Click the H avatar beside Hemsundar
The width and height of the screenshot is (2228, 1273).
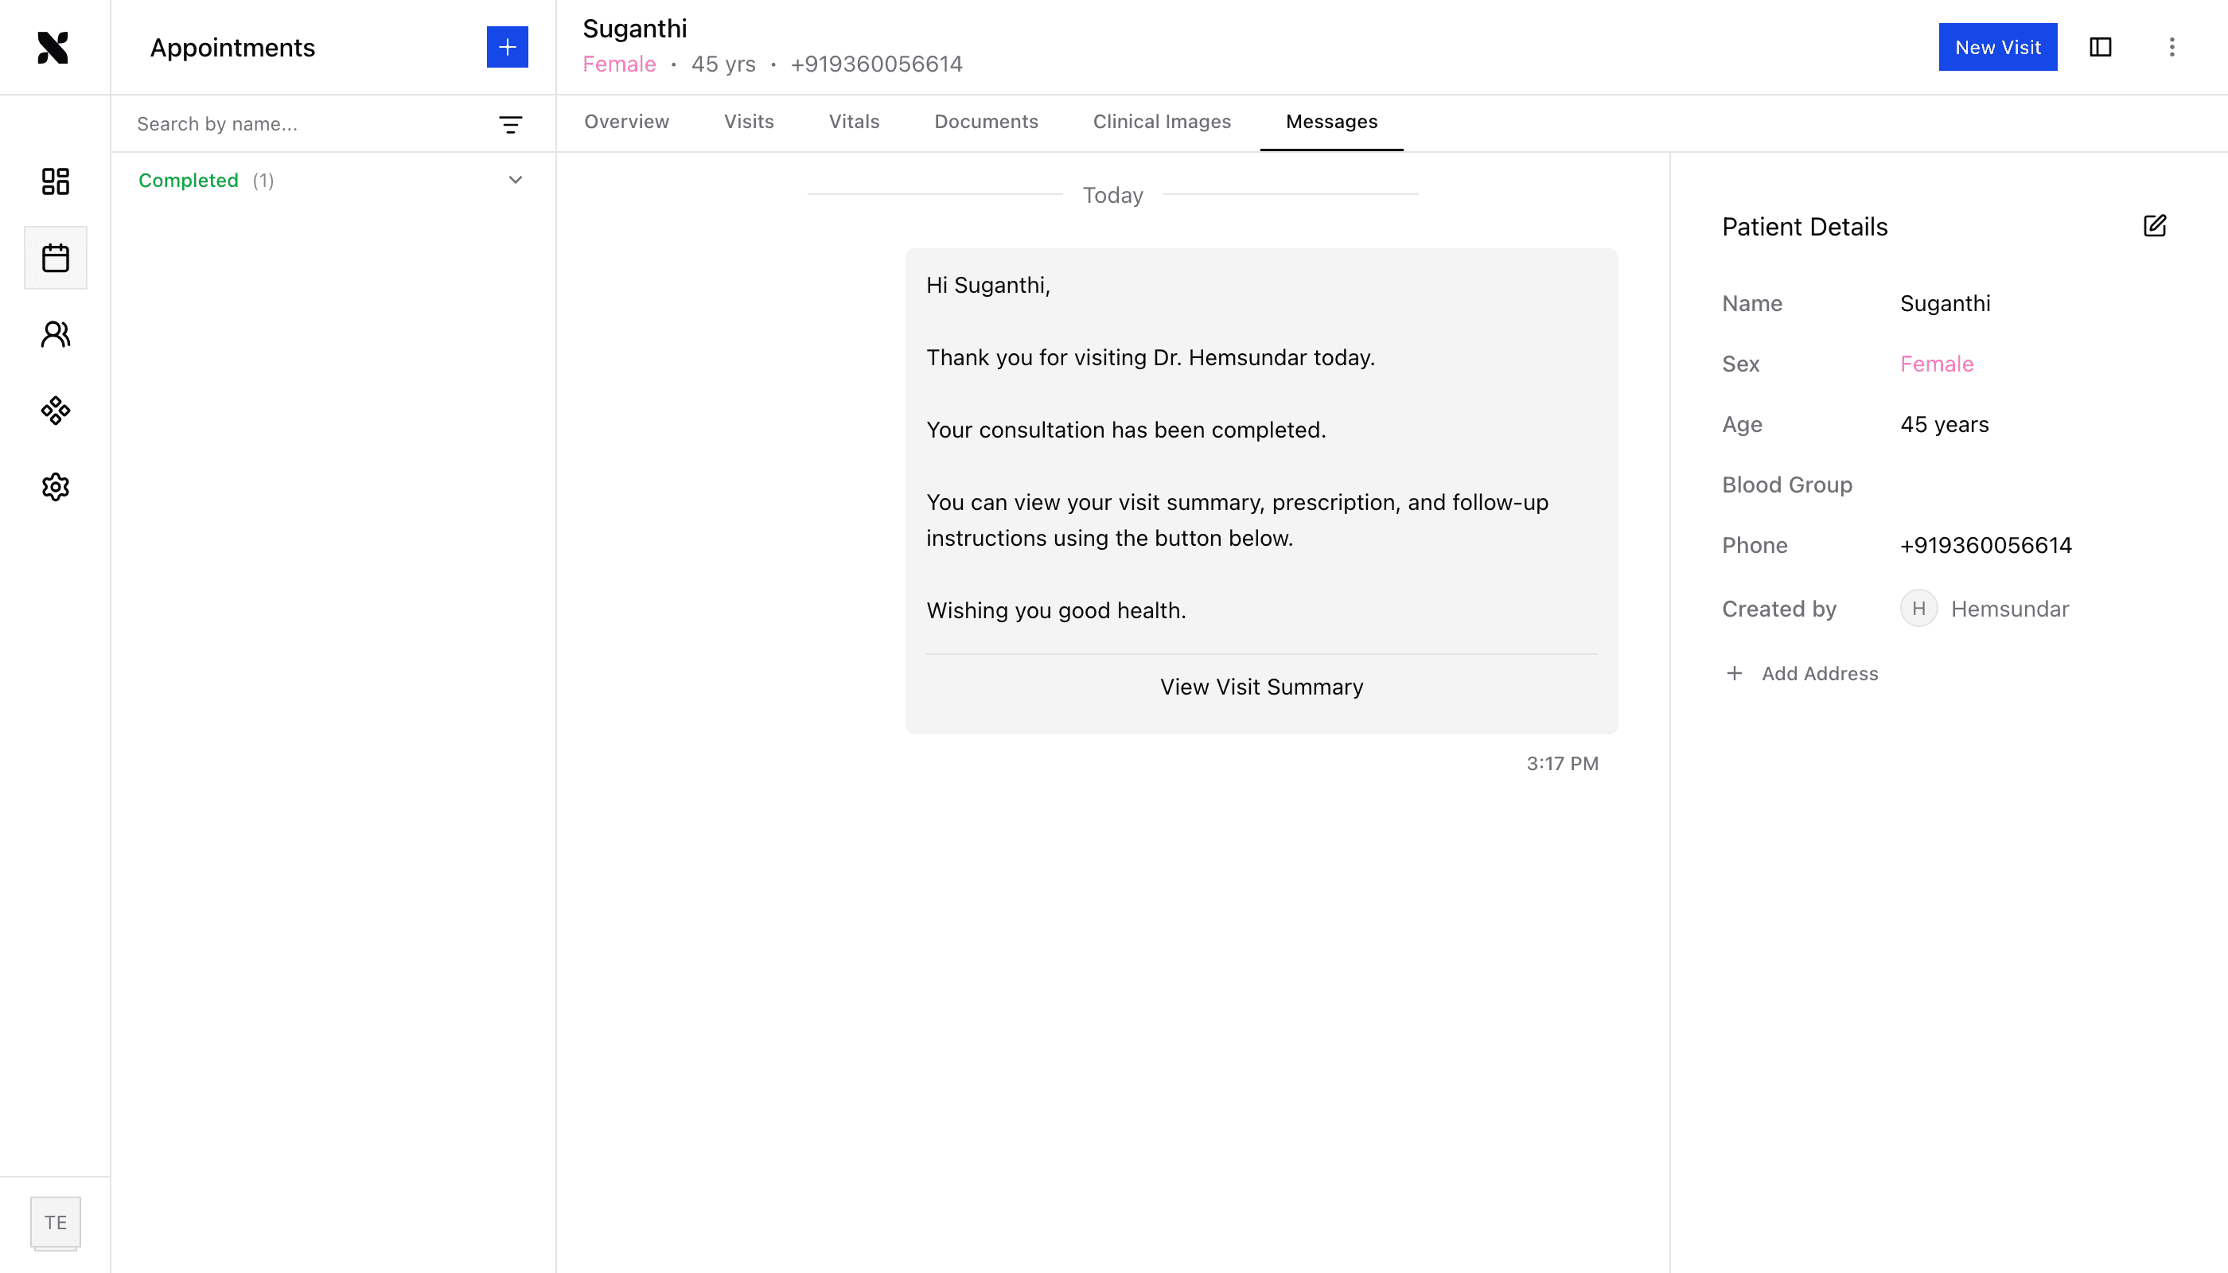(1918, 609)
